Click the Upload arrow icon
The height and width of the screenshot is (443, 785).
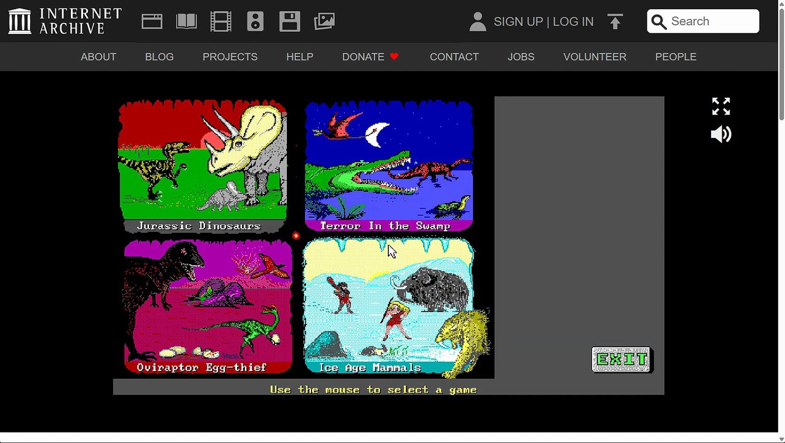tap(615, 22)
